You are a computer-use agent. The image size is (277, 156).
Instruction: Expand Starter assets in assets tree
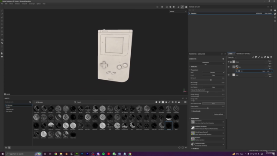(5, 109)
